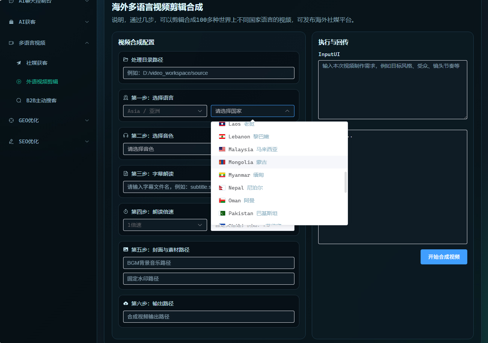Click the 执行与回传 panel heading

click(333, 42)
